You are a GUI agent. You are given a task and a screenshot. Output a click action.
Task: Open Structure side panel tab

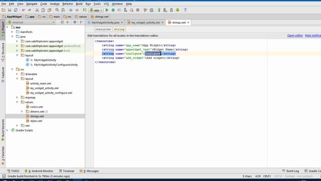click(3, 52)
